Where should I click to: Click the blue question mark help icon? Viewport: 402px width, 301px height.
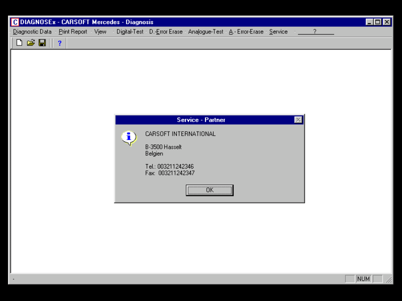tap(59, 43)
